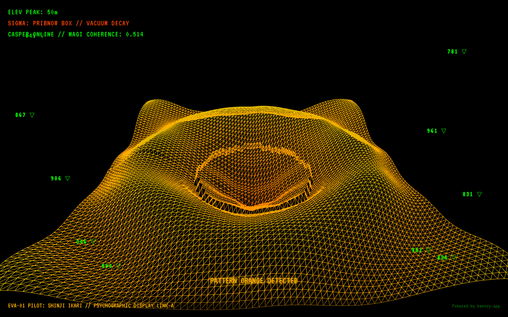508x317 pixels.
Task: Select the triangle marker next to 906
Action: [x=67, y=178]
